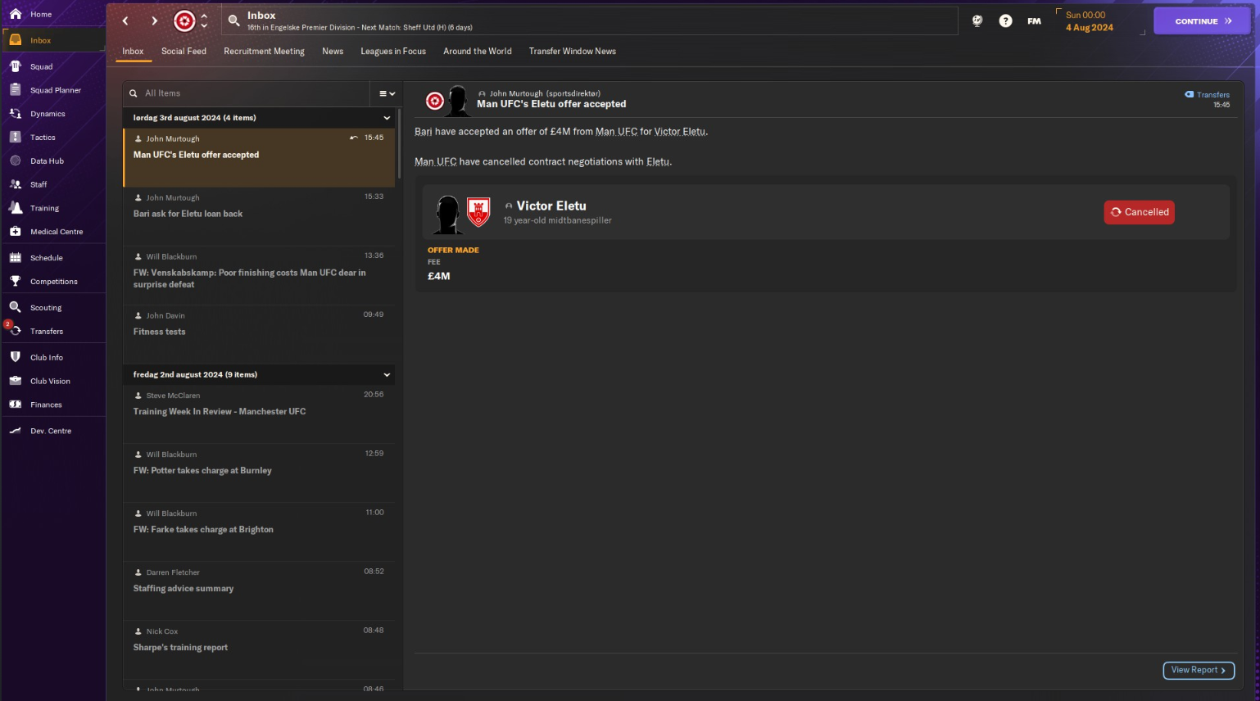The image size is (1260, 701).
Task: Open Scouting magnifier icon
Action: point(15,308)
